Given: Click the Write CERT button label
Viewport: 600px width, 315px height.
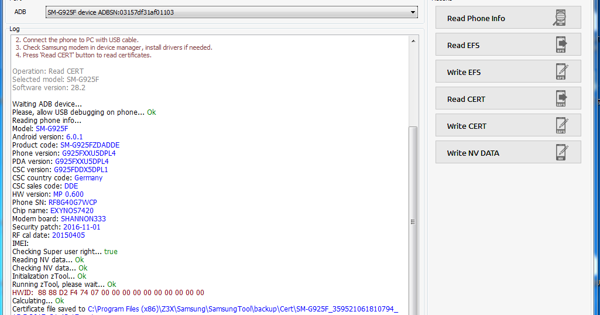Looking at the screenshot, I should coord(467,126).
